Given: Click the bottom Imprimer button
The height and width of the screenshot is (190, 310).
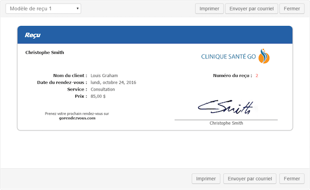Looking at the screenshot, I should pos(206,179).
